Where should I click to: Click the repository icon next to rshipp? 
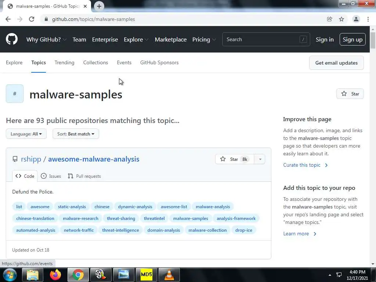tap(15, 159)
